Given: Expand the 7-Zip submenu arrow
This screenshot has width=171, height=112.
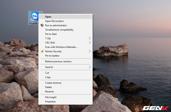Looking at the screenshot, I should pos(90,38).
